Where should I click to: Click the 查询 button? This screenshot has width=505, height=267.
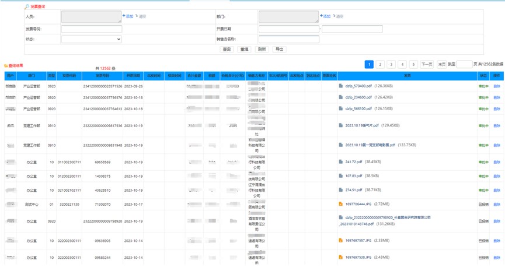point(227,49)
